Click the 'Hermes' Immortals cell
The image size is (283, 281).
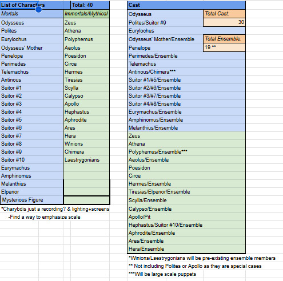click(86, 72)
